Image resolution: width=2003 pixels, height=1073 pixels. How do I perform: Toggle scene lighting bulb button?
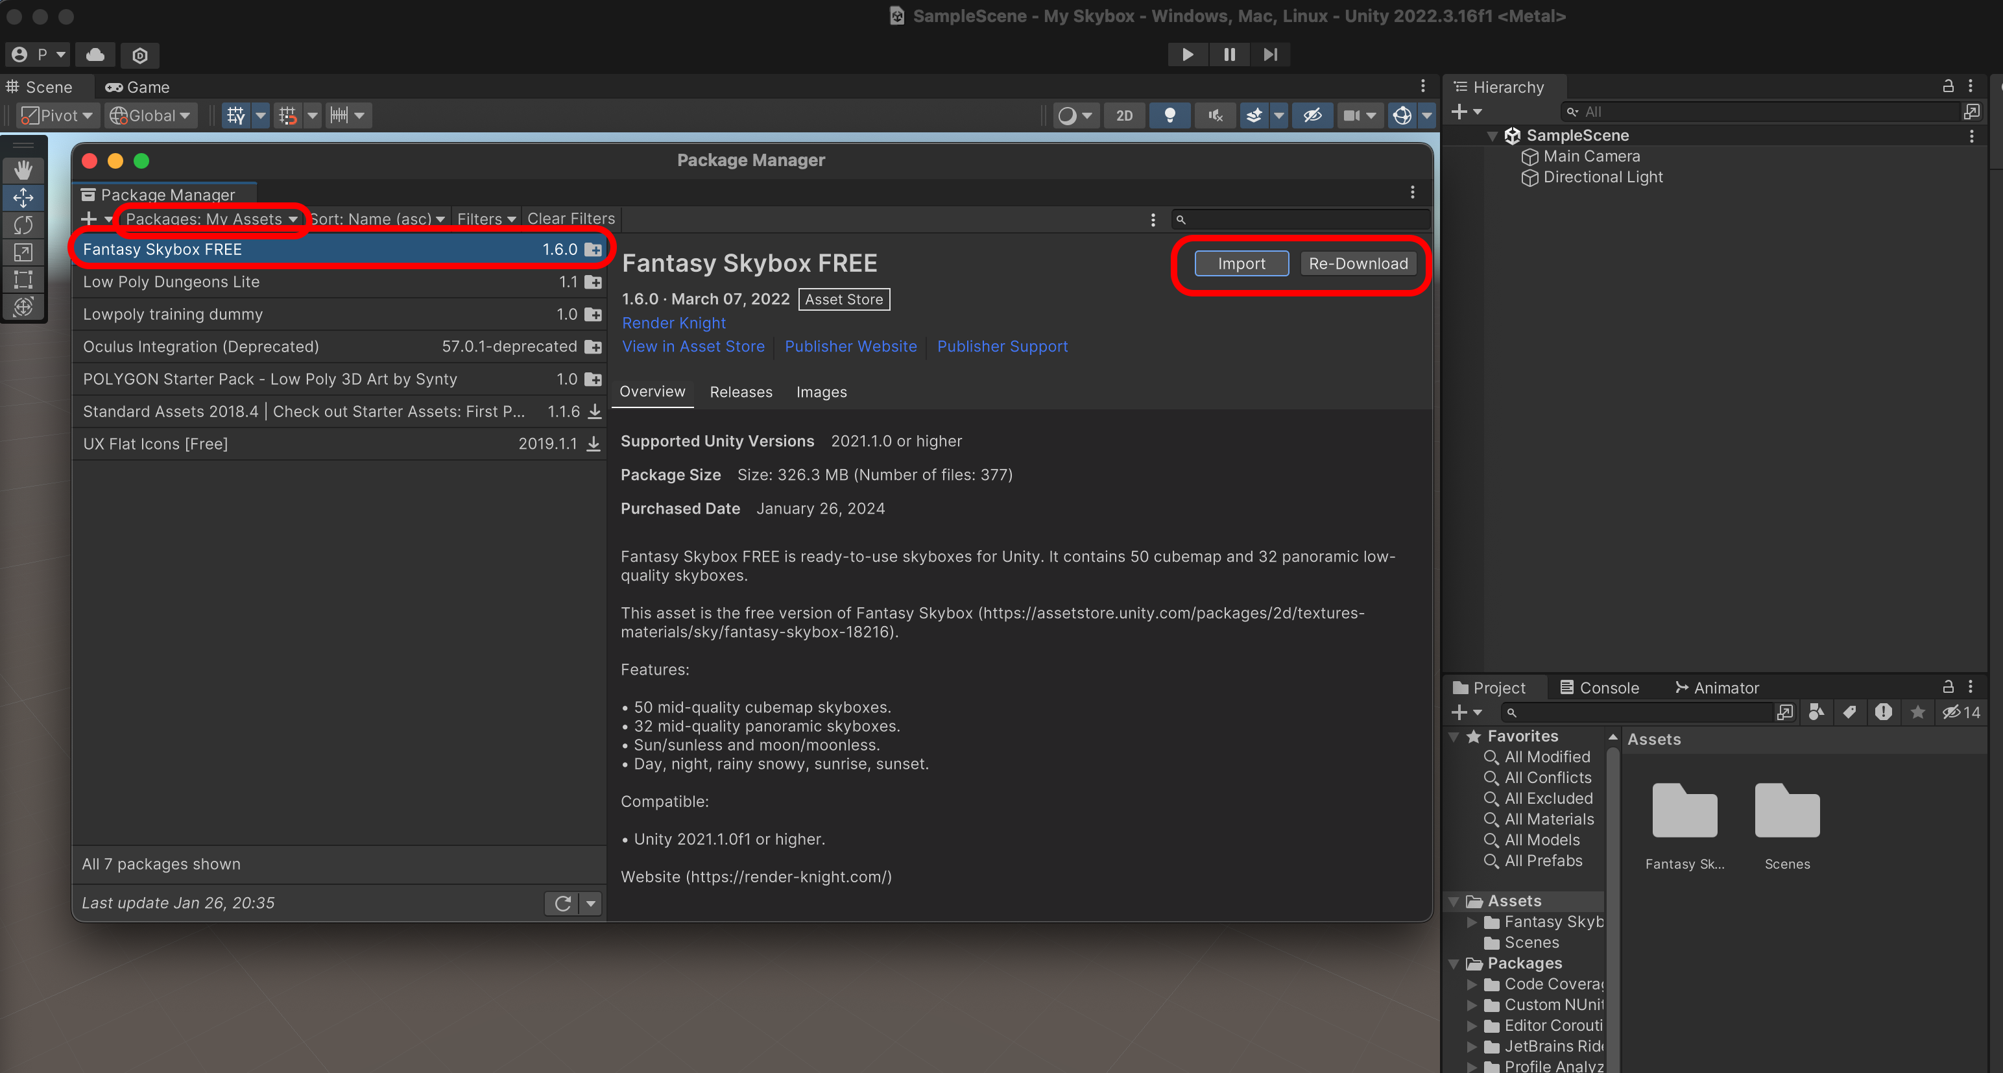pyautogui.click(x=1169, y=116)
